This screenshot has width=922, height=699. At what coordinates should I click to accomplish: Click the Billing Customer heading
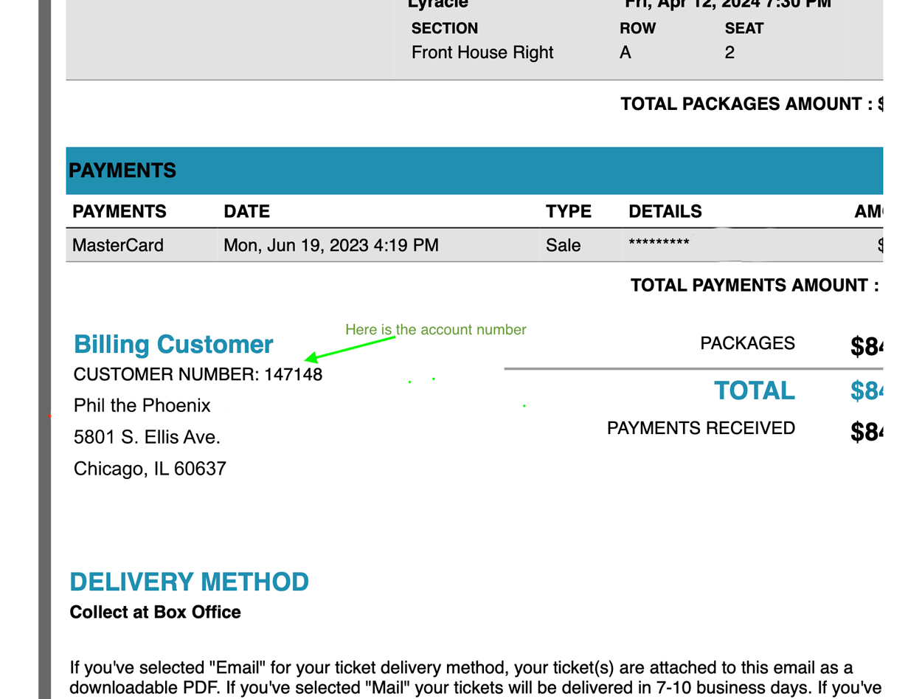pyautogui.click(x=173, y=344)
